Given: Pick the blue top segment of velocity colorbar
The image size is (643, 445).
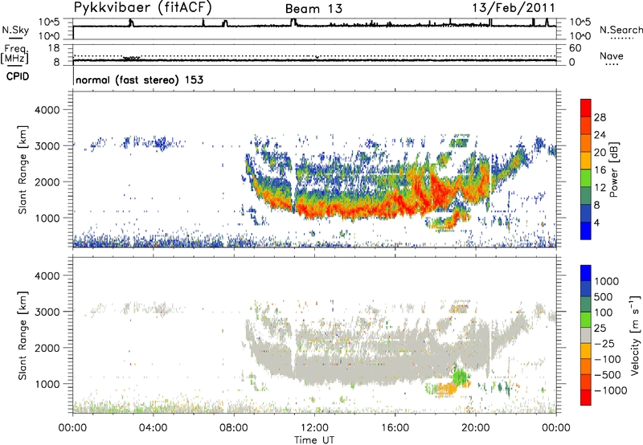Looking at the screenshot, I should [586, 273].
